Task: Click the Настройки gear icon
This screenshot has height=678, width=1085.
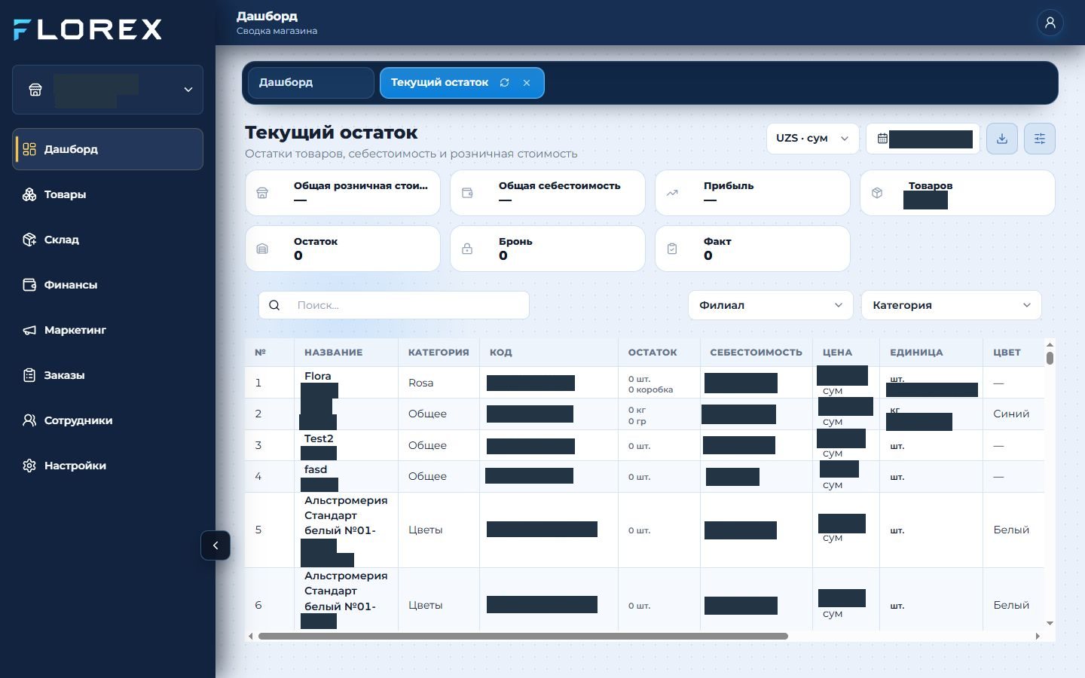Action: click(x=29, y=466)
